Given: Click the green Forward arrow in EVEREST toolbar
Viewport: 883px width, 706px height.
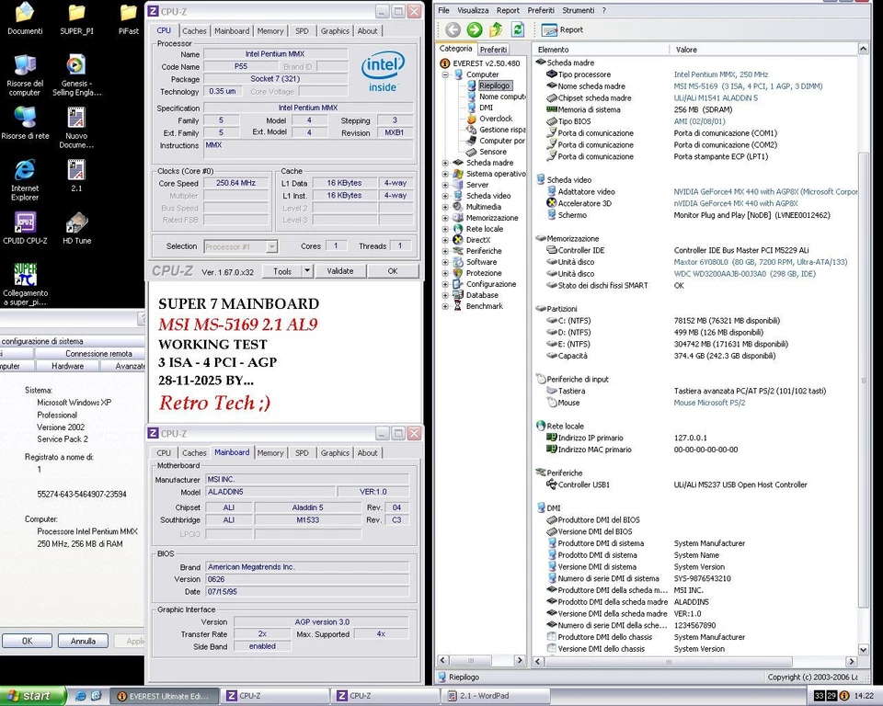Looking at the screenshot, I should (x=475, y=29).
